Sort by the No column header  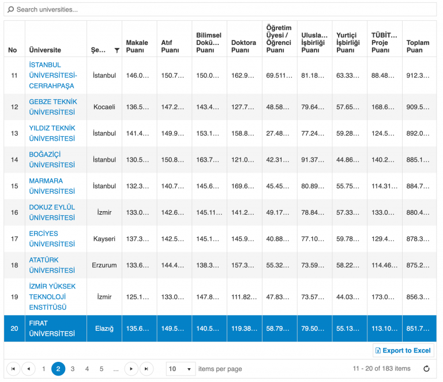point(14,39)
